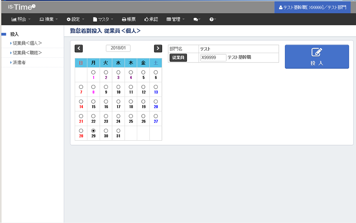This screenshot has height=223, width=356.
Task: Select the radio button for day 2
Action: (106, 73)
